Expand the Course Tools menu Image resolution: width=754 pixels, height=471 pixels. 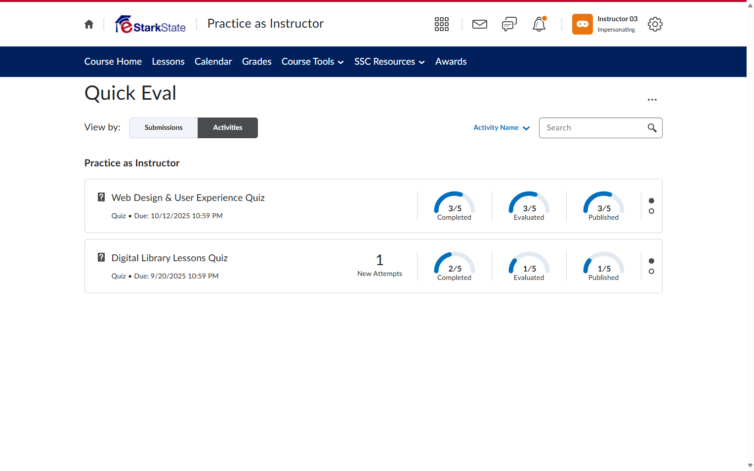coord(313,62)
